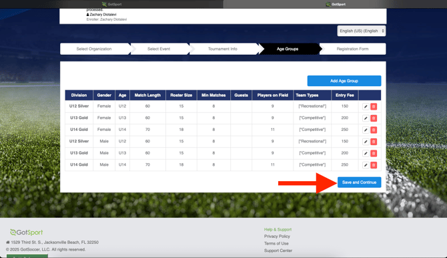Go to the Select Event step
This screenshot has height=258, width=447.
[x=159, y=49]
